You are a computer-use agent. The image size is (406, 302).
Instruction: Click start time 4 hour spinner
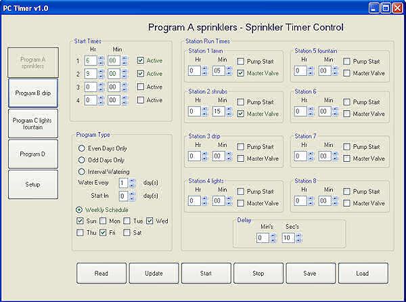101,100
